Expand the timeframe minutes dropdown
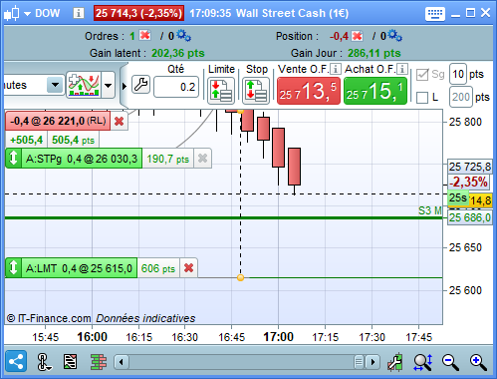497x379 pixels. click(x=55, y=85)
